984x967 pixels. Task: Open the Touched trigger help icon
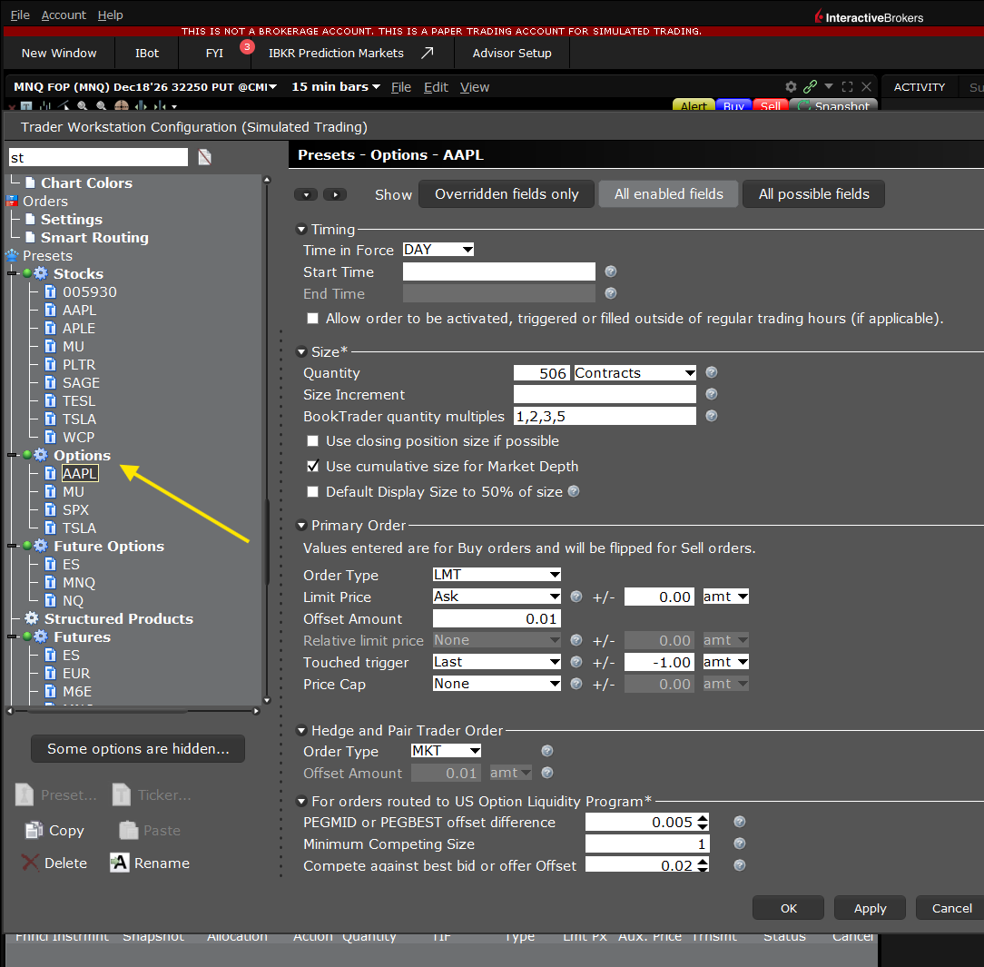click(576, 662)
